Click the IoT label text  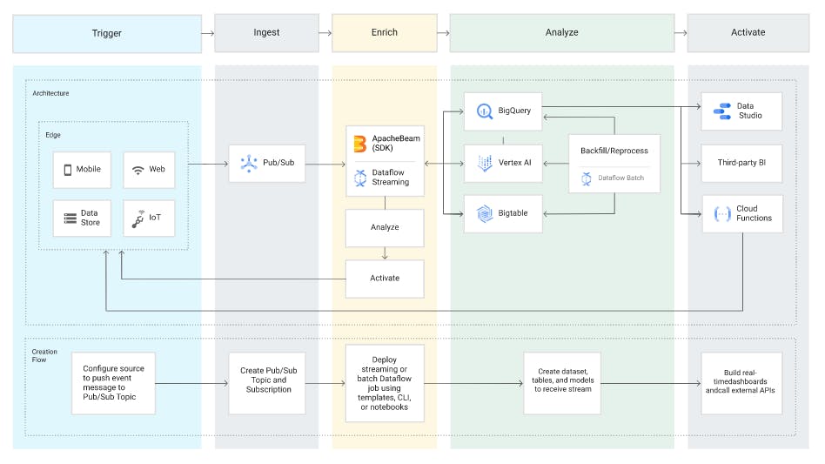[x=155, y=218]
